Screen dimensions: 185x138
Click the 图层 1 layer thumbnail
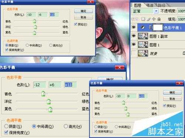click(143, 45)
